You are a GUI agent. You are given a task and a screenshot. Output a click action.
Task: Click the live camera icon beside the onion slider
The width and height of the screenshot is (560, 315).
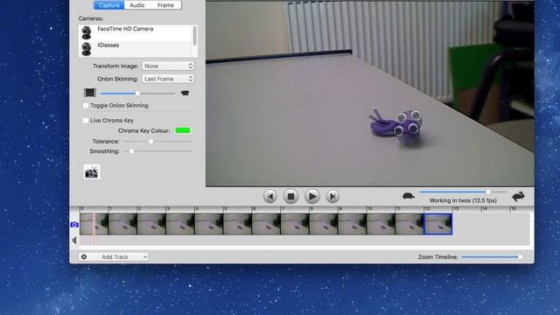185,93
